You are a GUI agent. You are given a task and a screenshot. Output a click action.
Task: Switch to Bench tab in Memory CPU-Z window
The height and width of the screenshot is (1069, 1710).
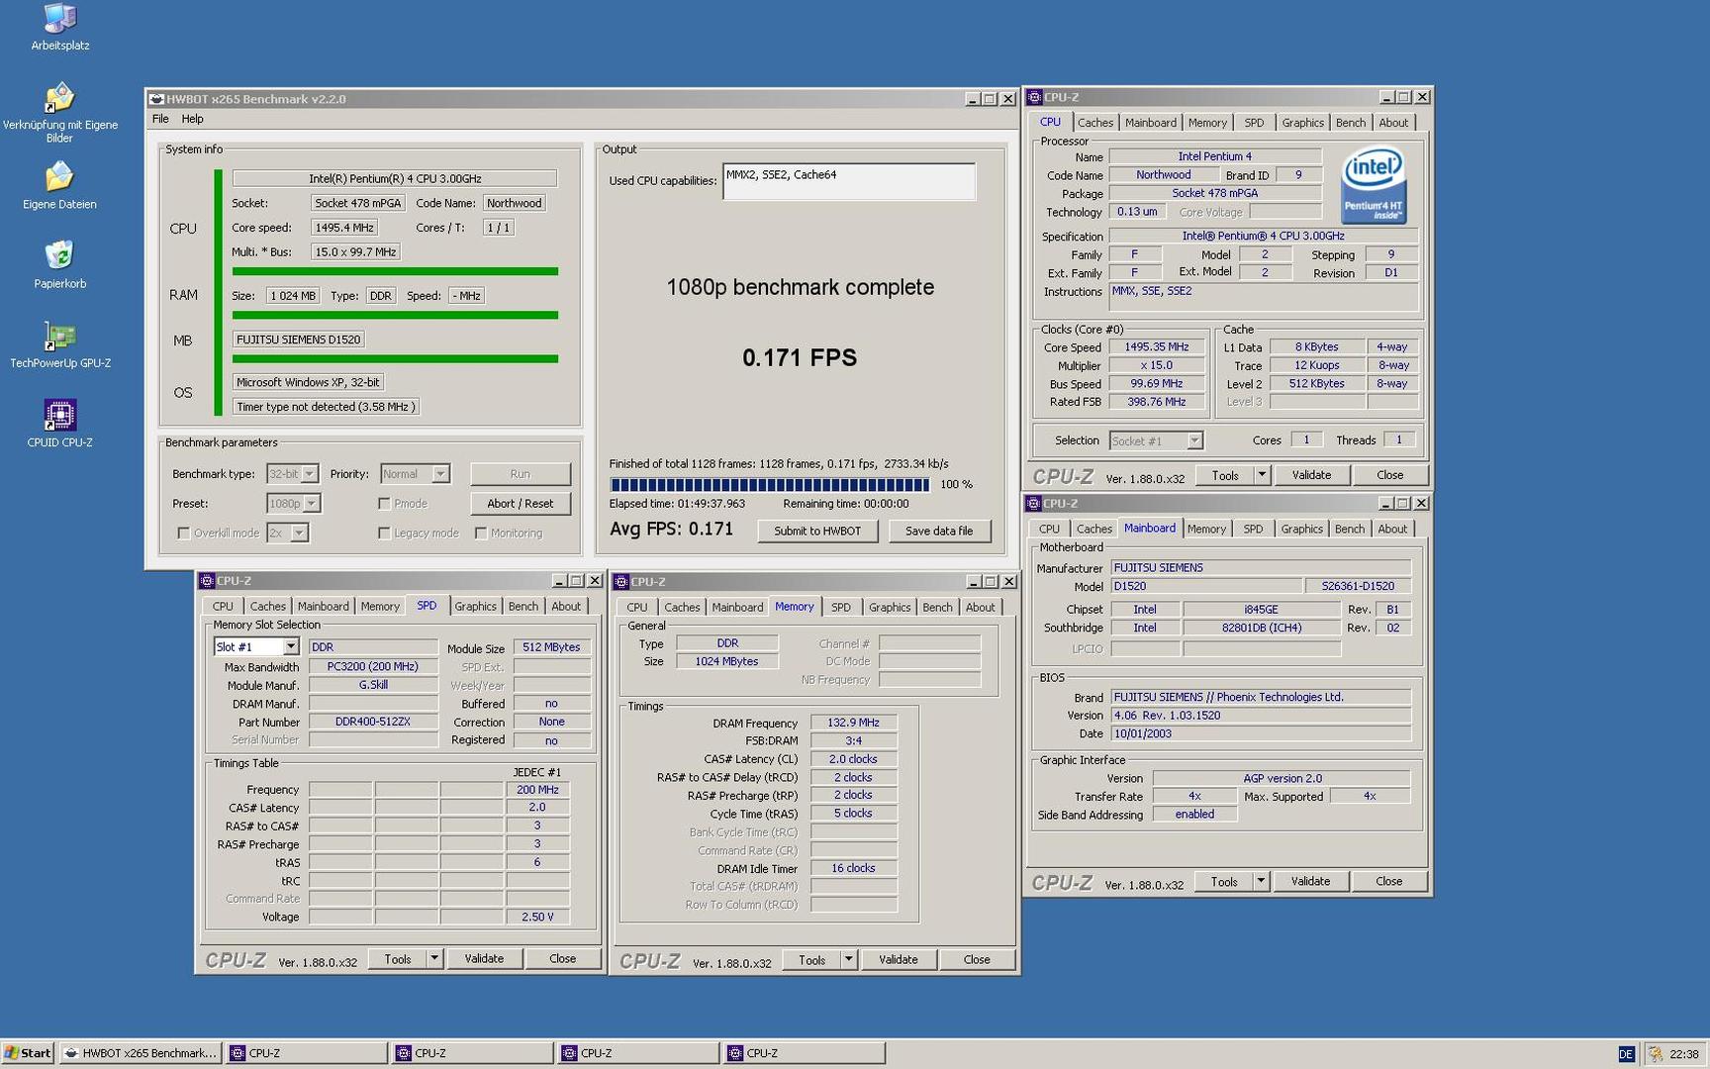click(x=938, y=608)
